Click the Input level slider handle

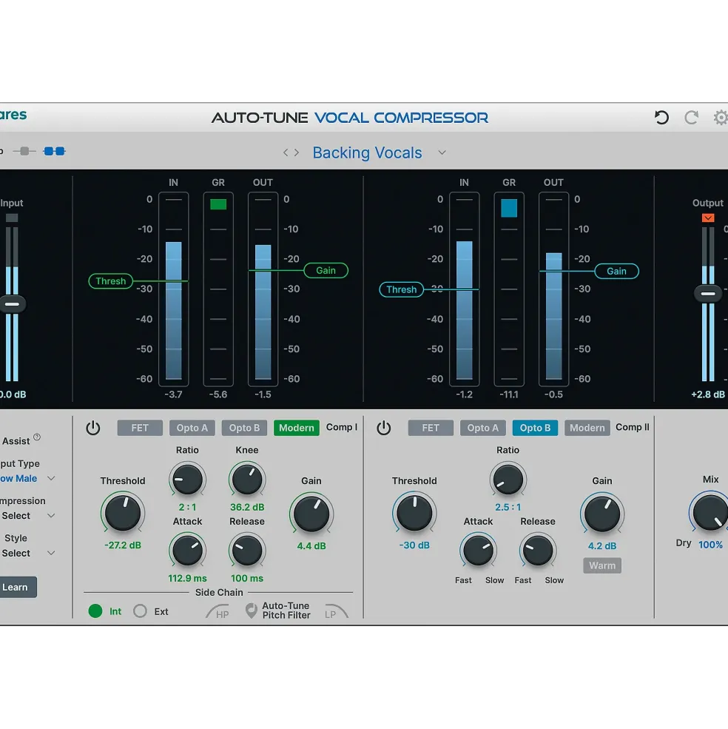coord(12,304)
